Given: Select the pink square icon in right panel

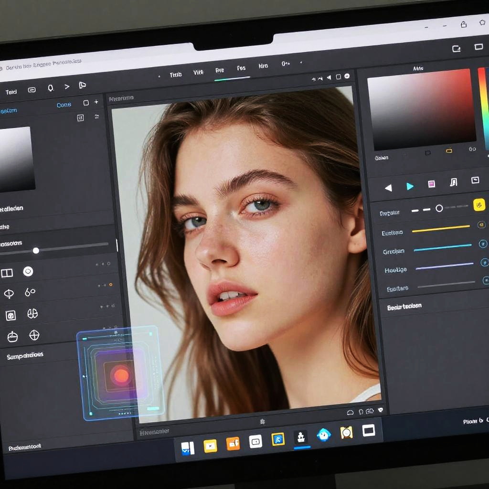Looking at the screenshot, I should pos(431,184).
